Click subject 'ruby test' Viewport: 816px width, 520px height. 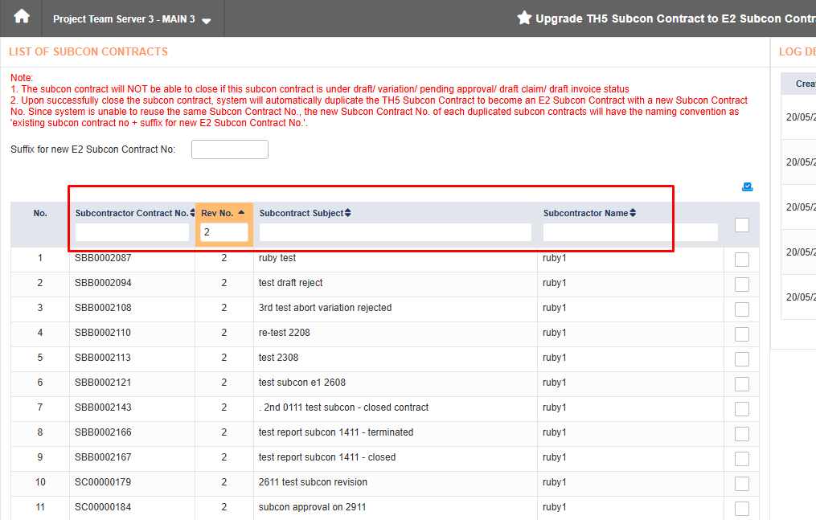tap(277, 258)
